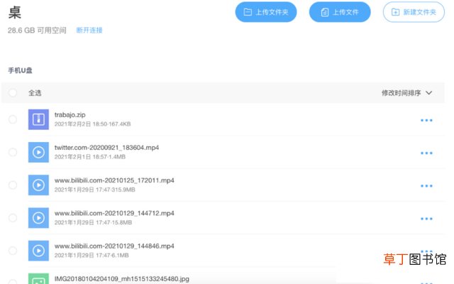Click details text 2021年1月29日 17:47·6.1MB
Viewport: 454px width, 284px height.
[92, 256]
